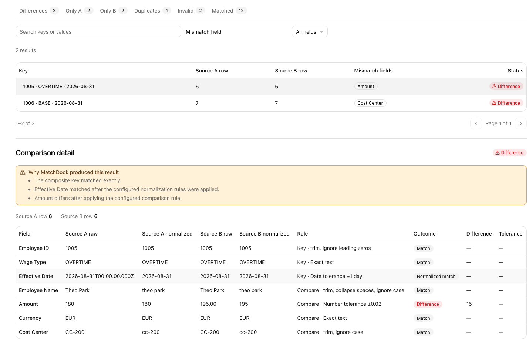Click the Outcome column header
Viewport: 529px width, 352px height.
pyautogui.click(x=424, y=234)
